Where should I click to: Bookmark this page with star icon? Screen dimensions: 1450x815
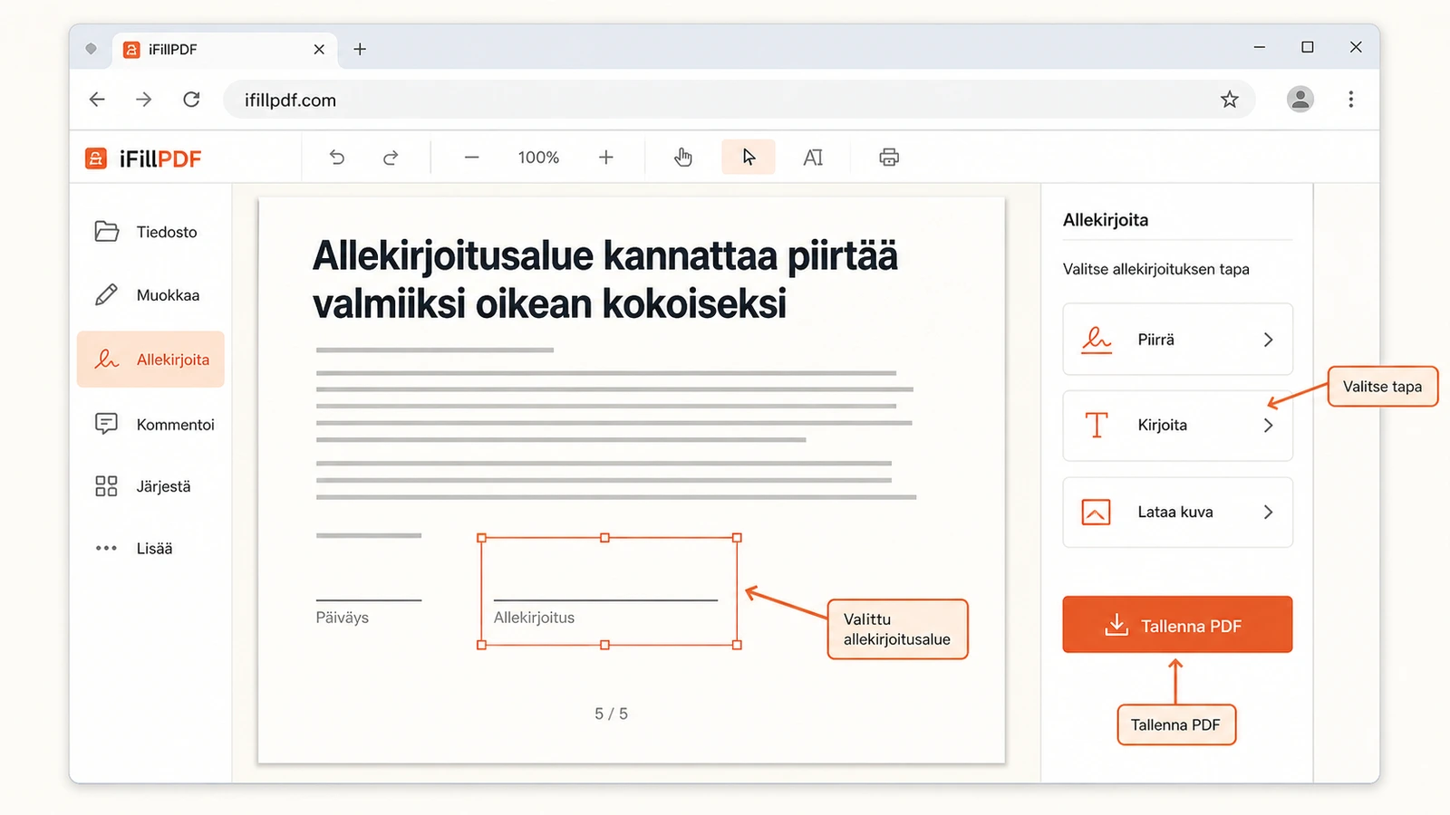(x=1229, y=100)
